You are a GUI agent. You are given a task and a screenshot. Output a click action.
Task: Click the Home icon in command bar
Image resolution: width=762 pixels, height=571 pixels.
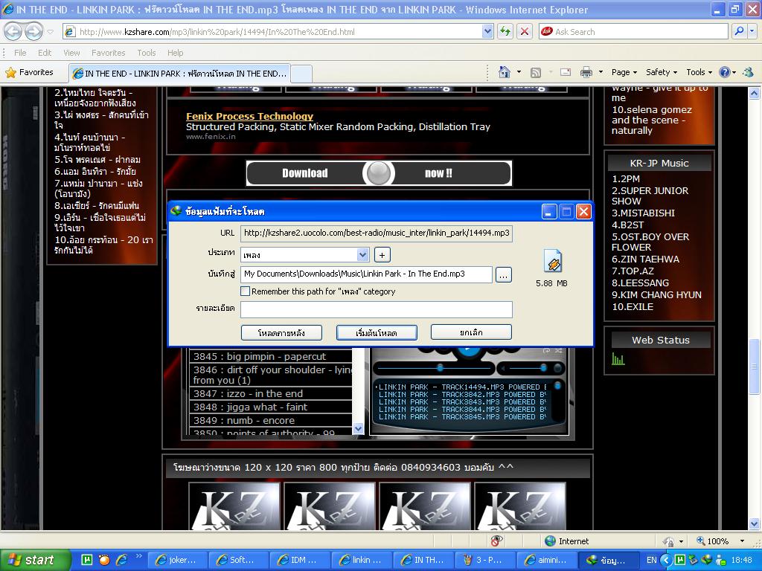click(x=505, y=72)
